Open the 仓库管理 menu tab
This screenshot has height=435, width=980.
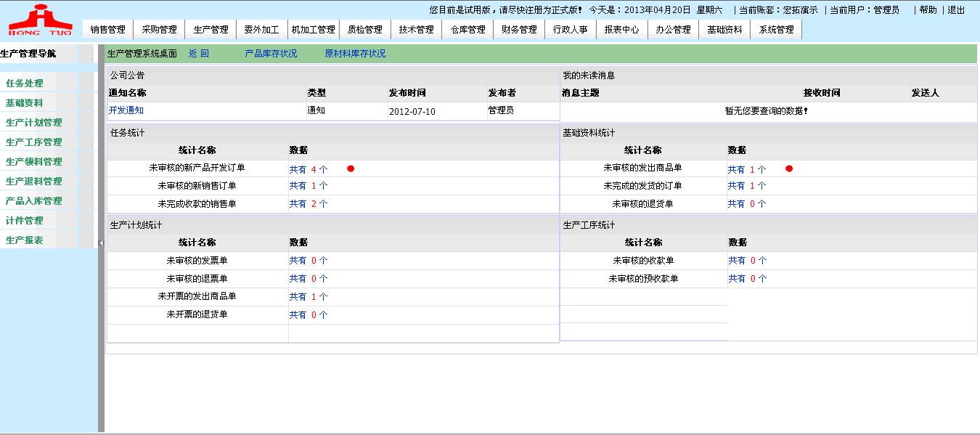click(x=468, y=30)
